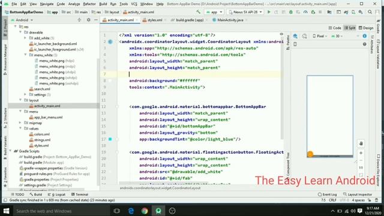The height and width of the screenshot is (216, 384).
Task: Click the white color swatch on line 8
Action: pyautogui.click(x=110, y=80)
